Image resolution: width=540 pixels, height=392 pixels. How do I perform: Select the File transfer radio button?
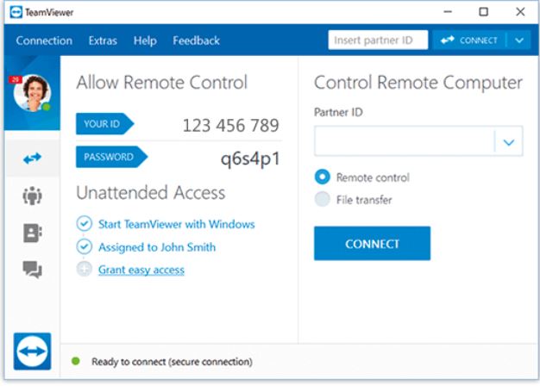(x=323, y=199)
